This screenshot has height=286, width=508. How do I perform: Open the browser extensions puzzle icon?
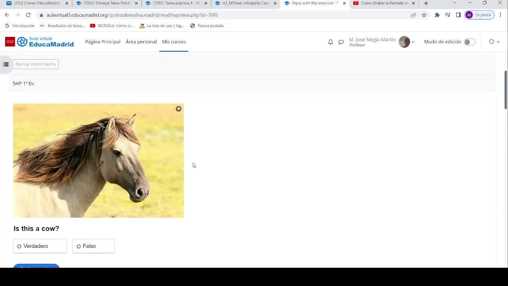437,15
